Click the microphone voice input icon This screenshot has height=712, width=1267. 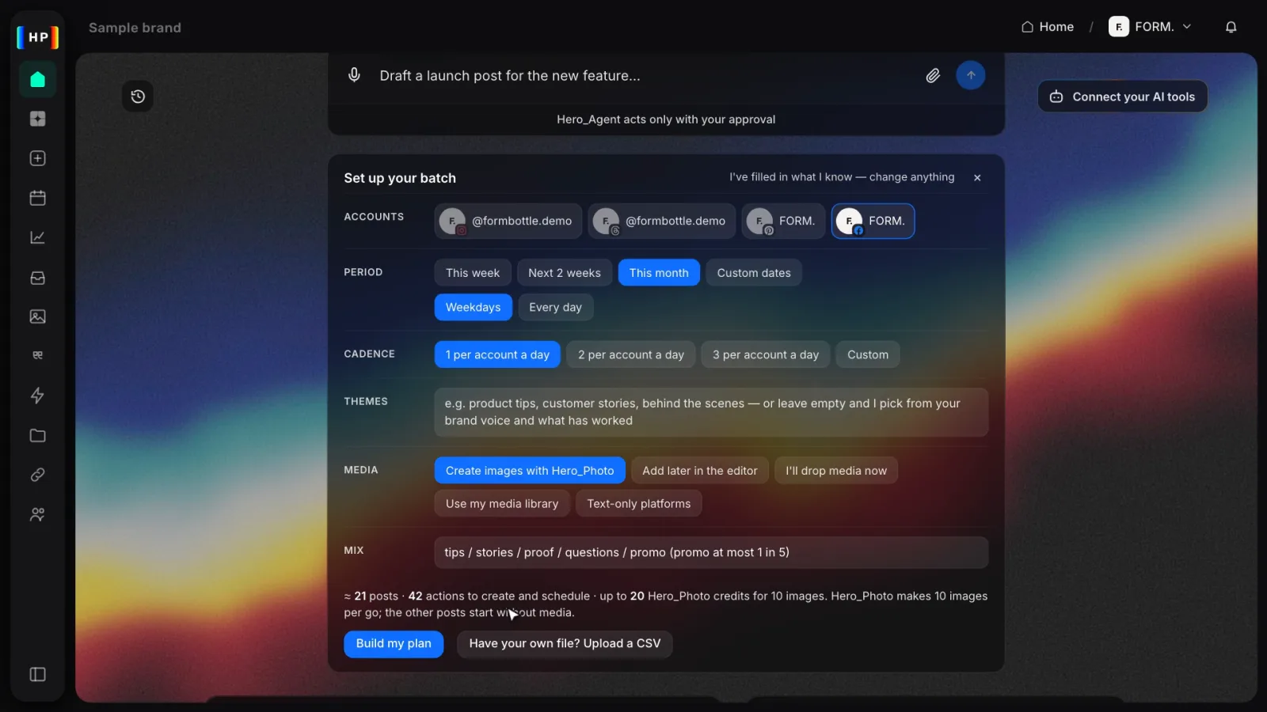coord(354,75)
